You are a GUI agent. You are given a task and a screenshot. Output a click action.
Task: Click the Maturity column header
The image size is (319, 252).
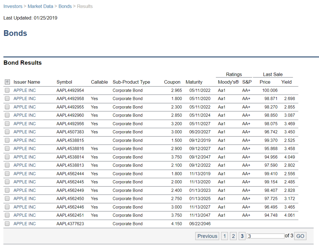(194, 82)
